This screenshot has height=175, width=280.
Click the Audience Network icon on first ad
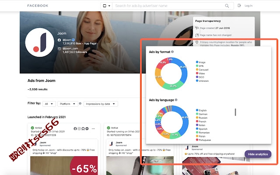[83, 129]
